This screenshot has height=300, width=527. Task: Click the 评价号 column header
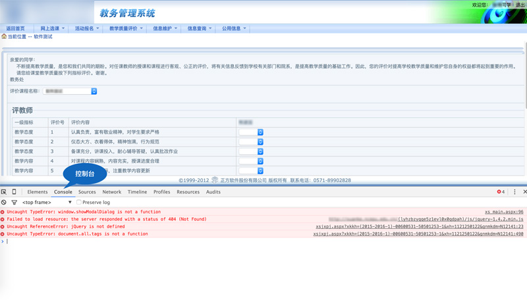pos(57,122)
